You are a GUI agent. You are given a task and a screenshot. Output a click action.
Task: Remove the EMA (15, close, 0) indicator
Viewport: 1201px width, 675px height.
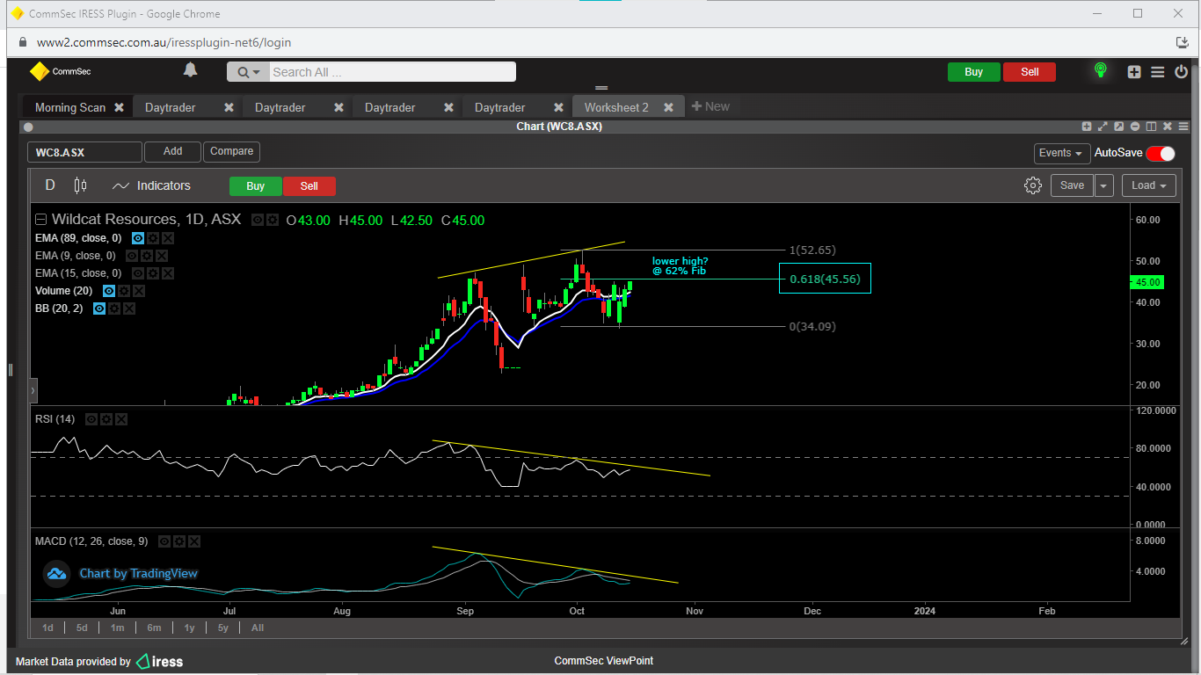(168, 273)
